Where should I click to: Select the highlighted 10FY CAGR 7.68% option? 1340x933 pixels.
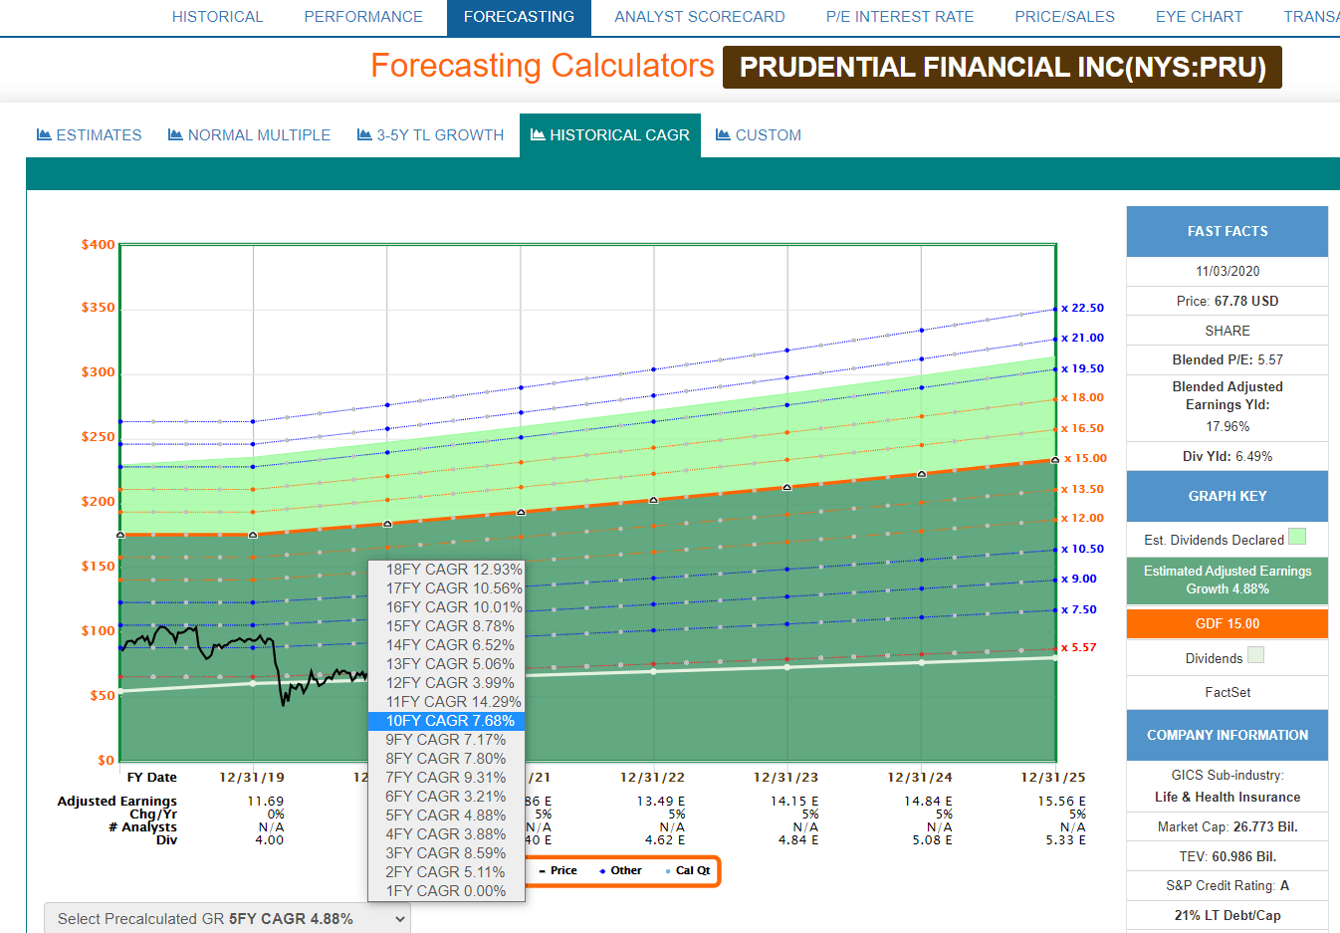(447, 721)
